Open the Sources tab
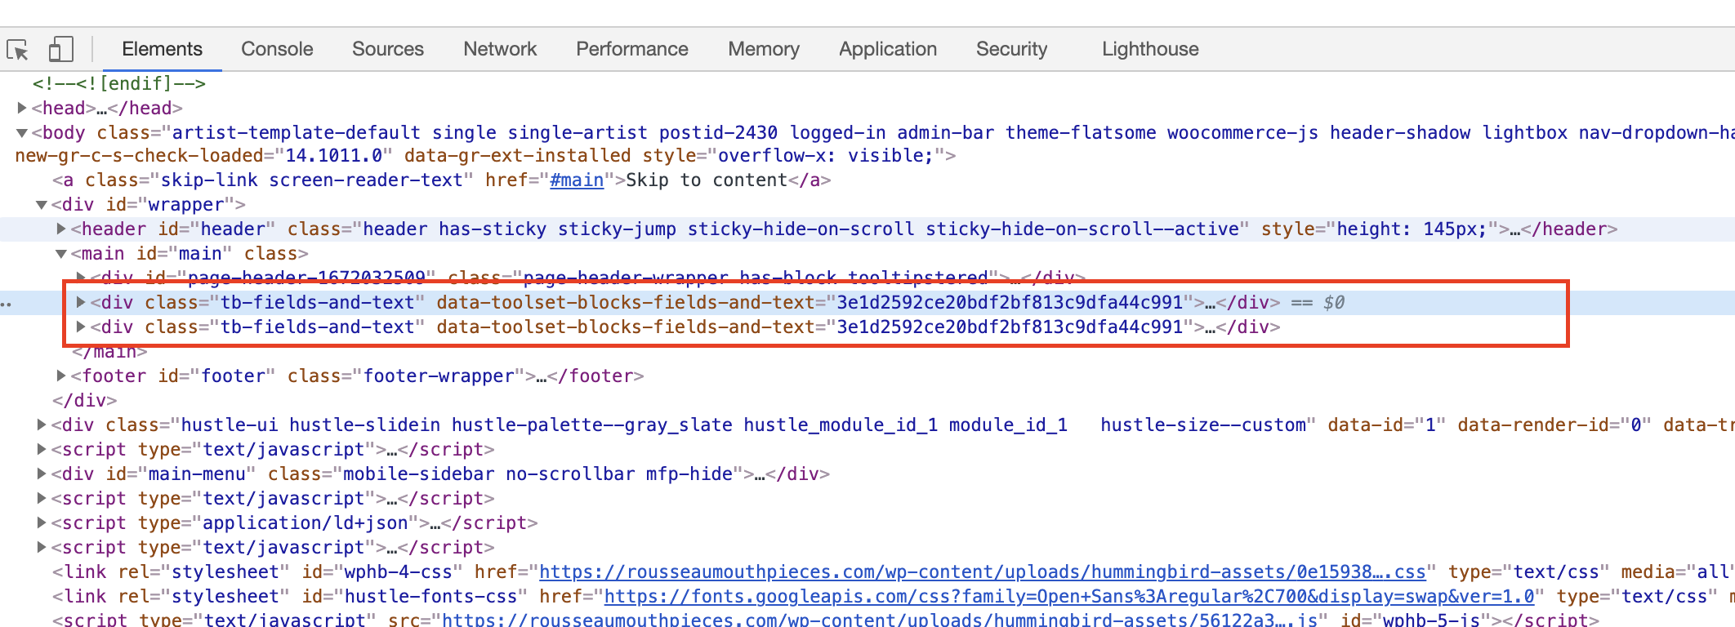 388,49
